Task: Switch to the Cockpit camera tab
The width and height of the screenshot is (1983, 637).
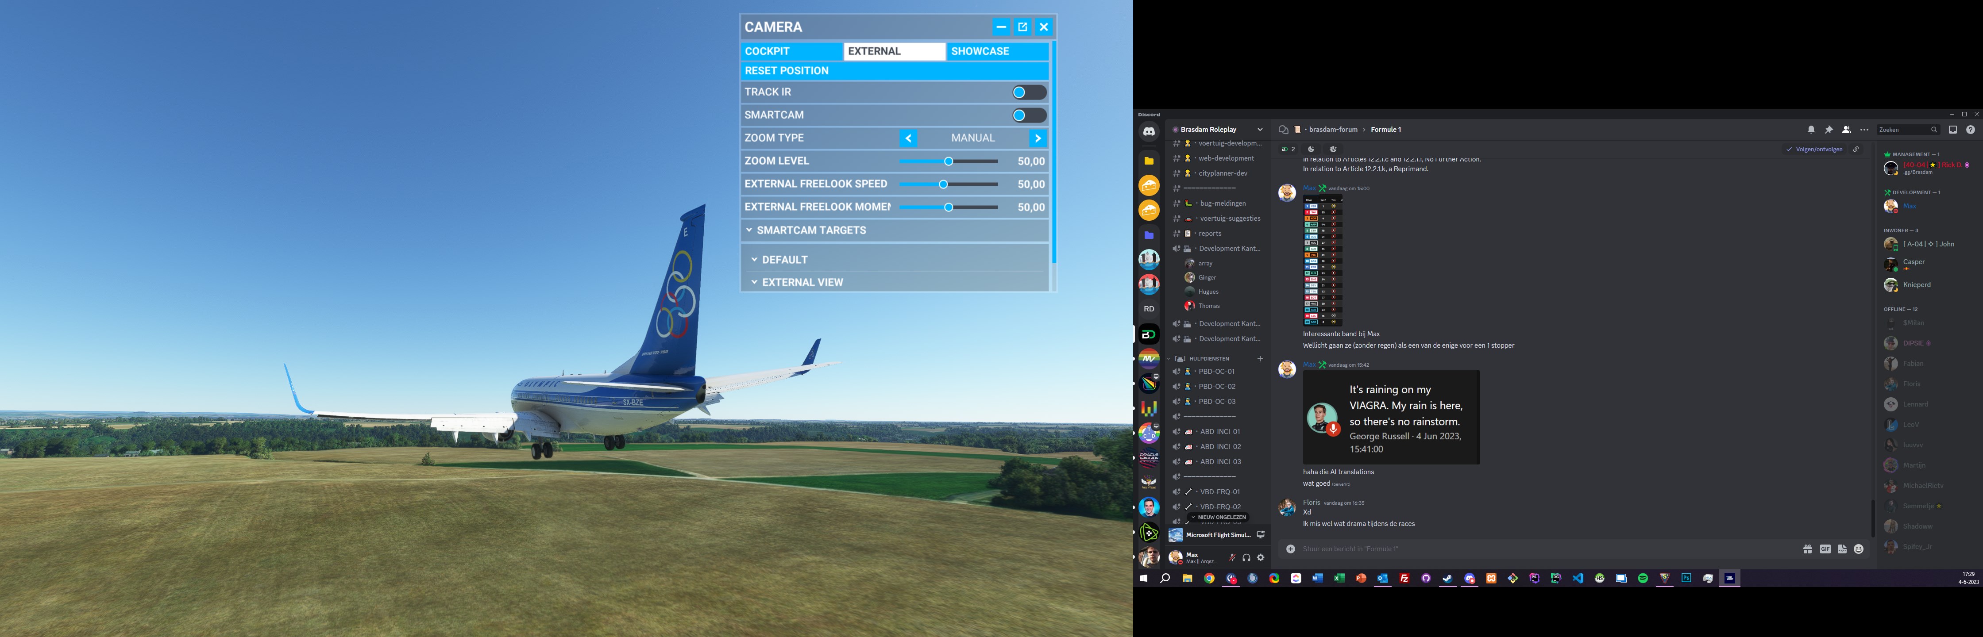Action: 791,52
